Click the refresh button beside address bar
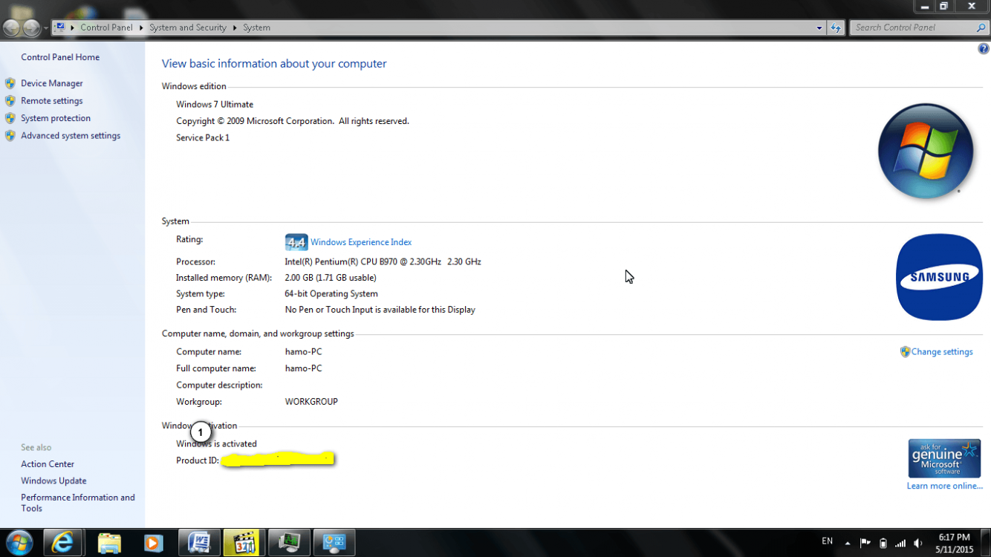Viewport: 991px width, 557px height. click(836, 27)
